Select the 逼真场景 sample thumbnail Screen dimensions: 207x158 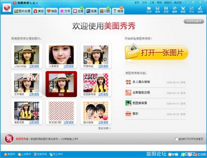pyautogui.click(x=27, y=111)
